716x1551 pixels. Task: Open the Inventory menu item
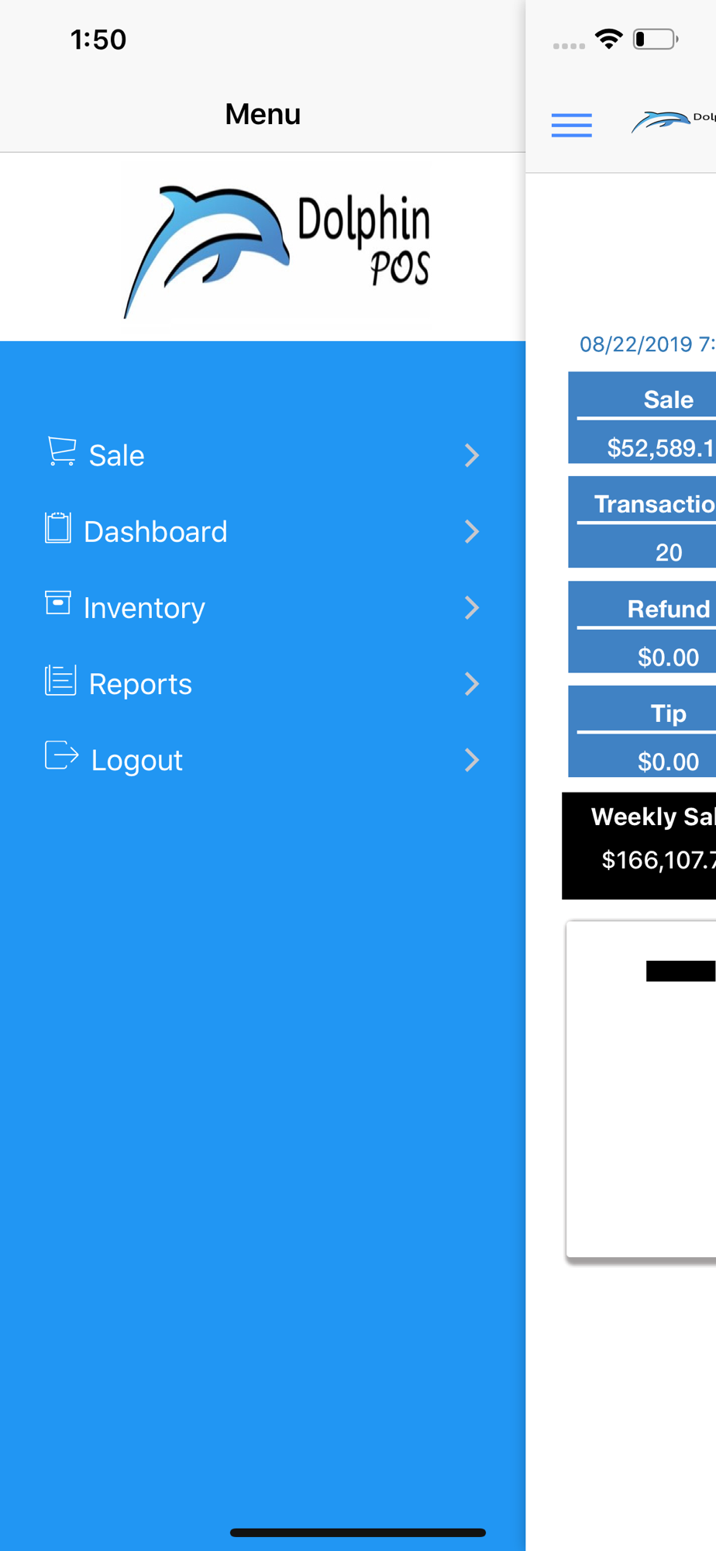(x=263, y=607)
